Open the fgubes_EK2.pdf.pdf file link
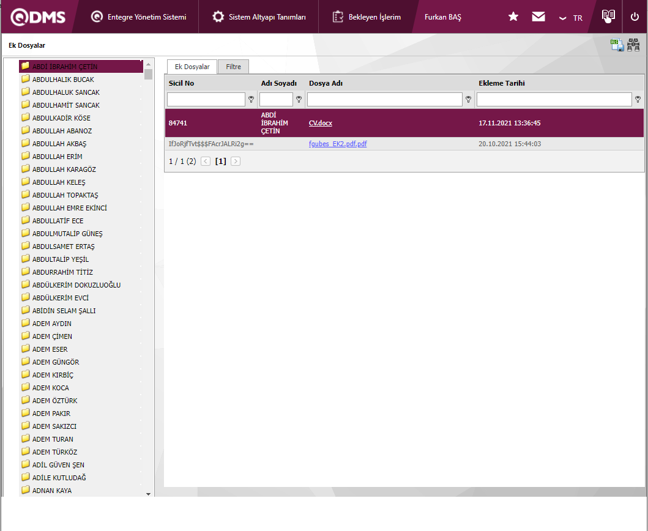Viewport: 648px width, 531px height. (x=338, y=144)
